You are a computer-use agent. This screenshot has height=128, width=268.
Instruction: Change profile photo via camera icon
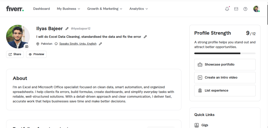coord(26,46)
